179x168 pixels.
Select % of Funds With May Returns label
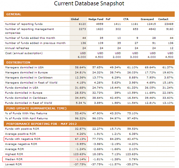[x=26, y=113]
